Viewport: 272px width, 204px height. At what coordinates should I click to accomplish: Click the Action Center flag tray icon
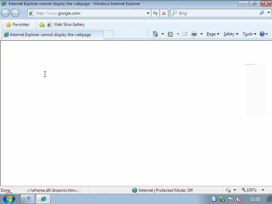[230, 199]
